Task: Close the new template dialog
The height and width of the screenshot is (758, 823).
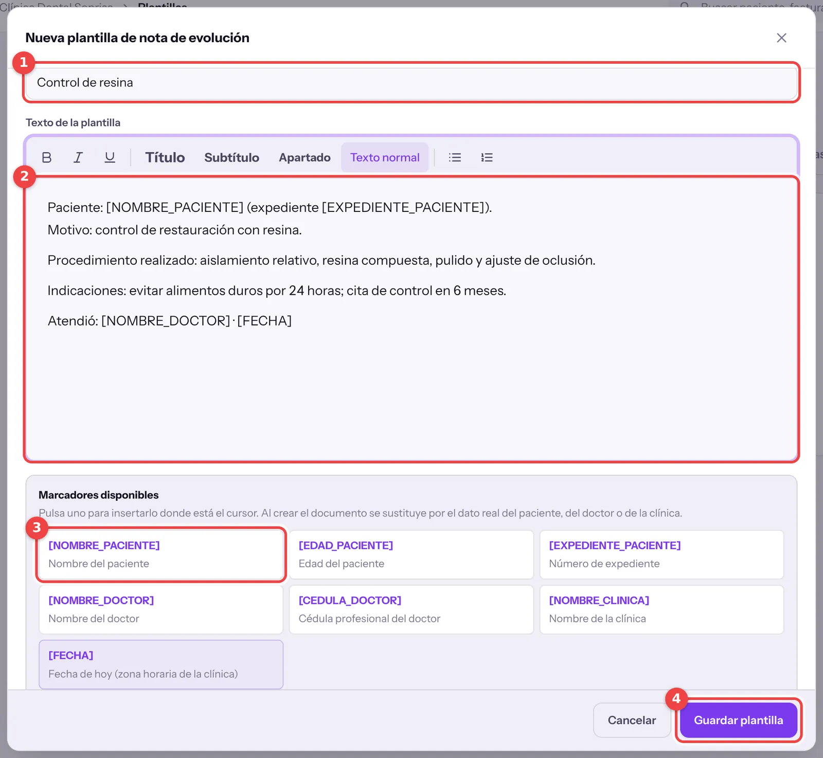Action: [x=781, y=38]
